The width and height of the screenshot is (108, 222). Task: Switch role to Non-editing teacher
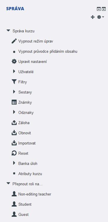click(35, 194)
